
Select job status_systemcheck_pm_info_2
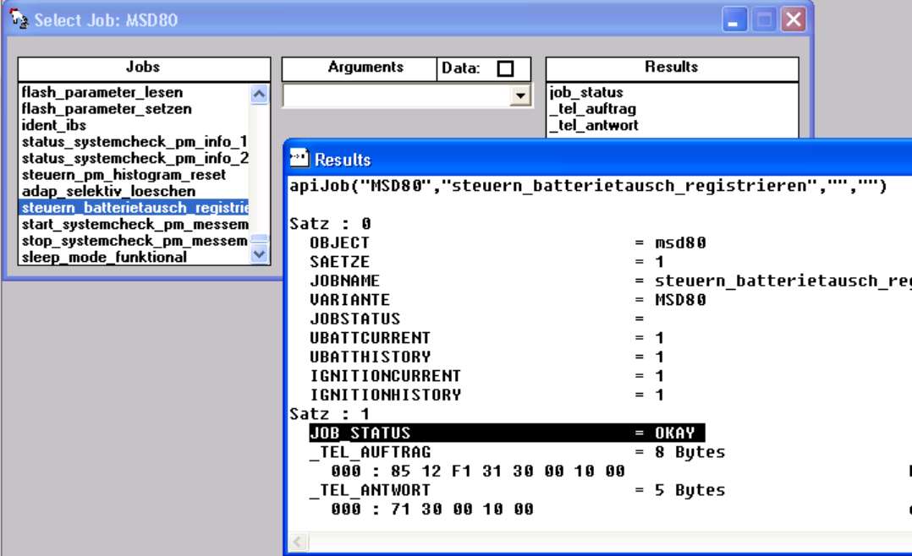coord(135,158)
